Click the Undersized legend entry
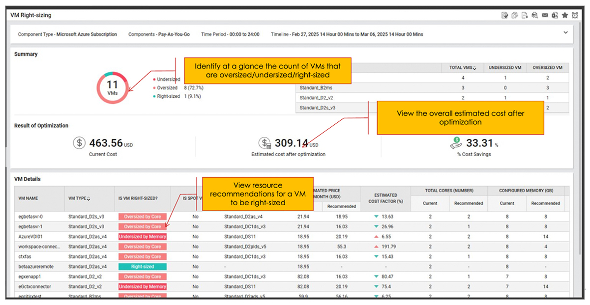 pyautogui.click(x=168, y=79)
